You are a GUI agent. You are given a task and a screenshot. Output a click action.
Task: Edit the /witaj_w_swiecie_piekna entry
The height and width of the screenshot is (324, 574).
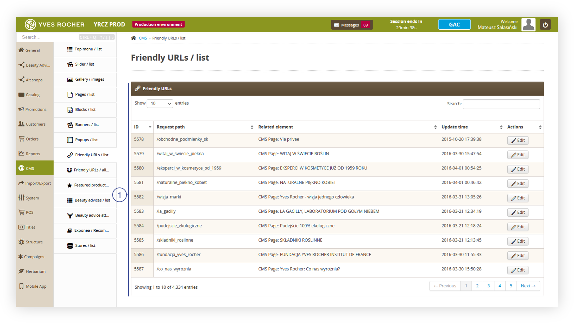tap(518, 155)
